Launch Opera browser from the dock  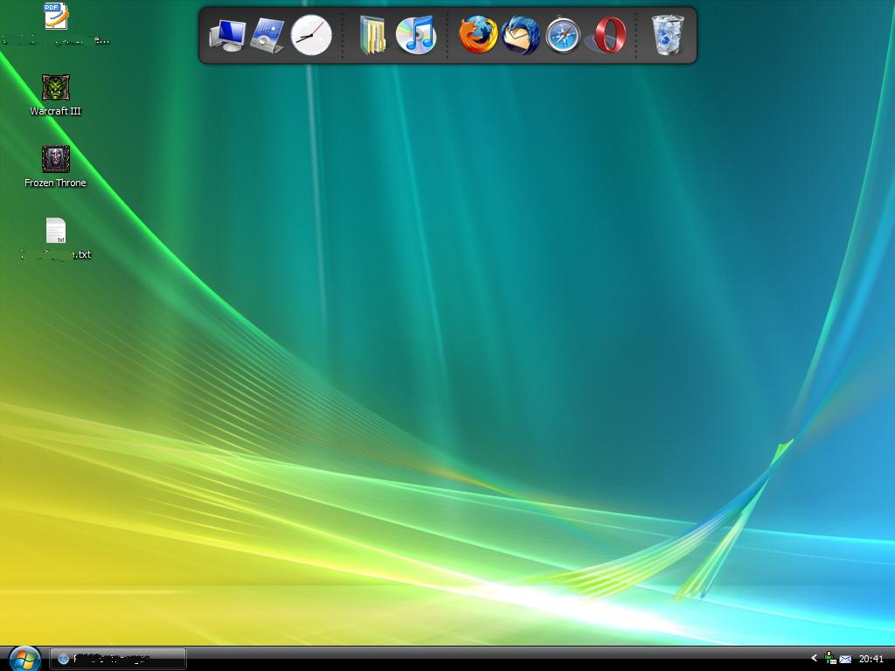(609, 36)
